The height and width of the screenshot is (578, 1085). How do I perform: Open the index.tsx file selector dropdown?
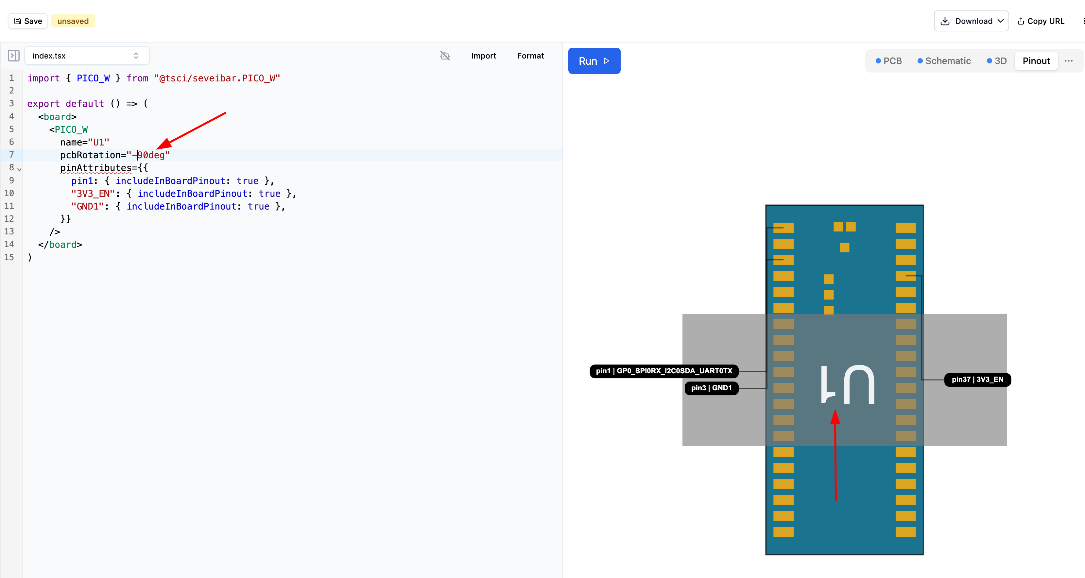click(87, 56)
